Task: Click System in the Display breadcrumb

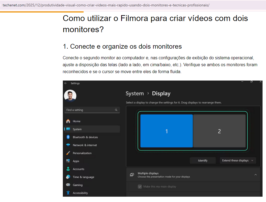Action: (x=134, y=94)
